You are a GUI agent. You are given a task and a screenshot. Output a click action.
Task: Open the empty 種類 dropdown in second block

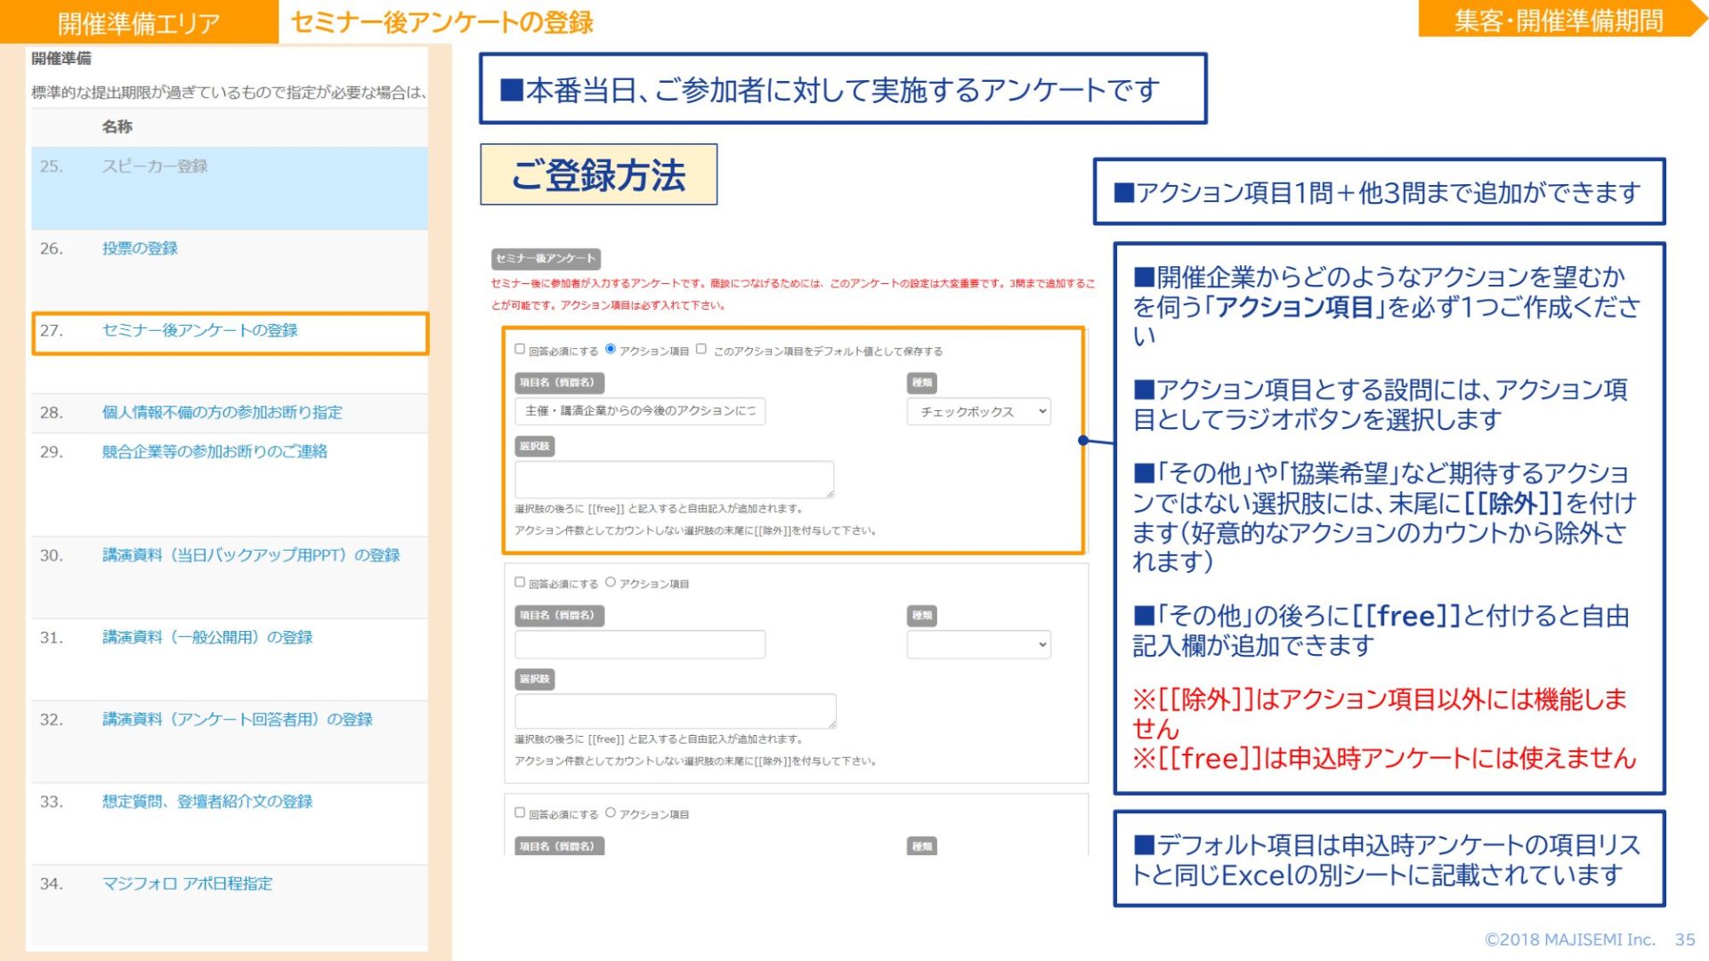tap(978, 644)
